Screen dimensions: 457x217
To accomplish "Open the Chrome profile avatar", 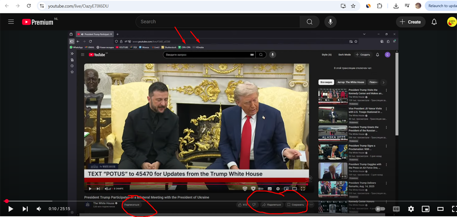I will pos(418,6).
